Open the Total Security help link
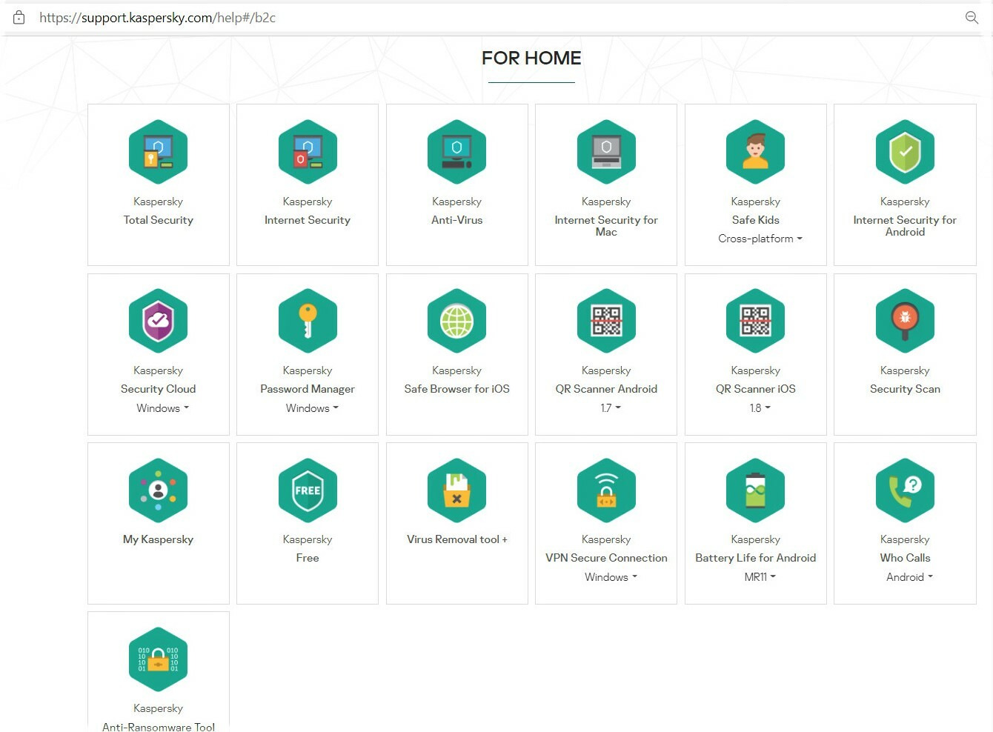The width and height of the screenshot is (993, 732). tap(158, 220)
